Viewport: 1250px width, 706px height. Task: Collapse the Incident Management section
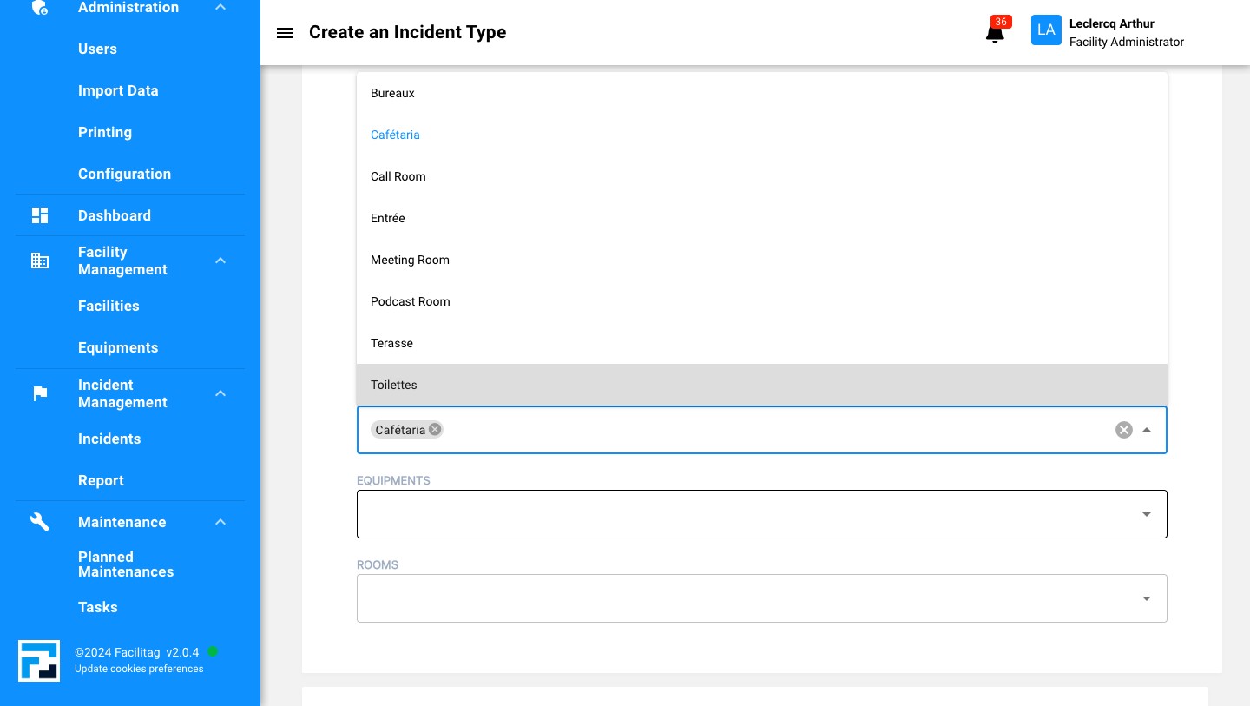point(220,393)
